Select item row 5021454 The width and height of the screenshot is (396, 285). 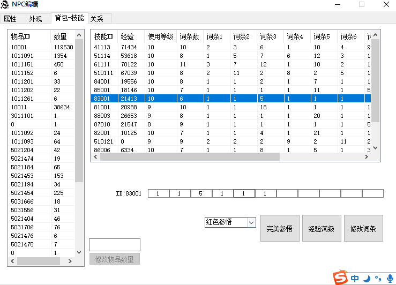42,193
